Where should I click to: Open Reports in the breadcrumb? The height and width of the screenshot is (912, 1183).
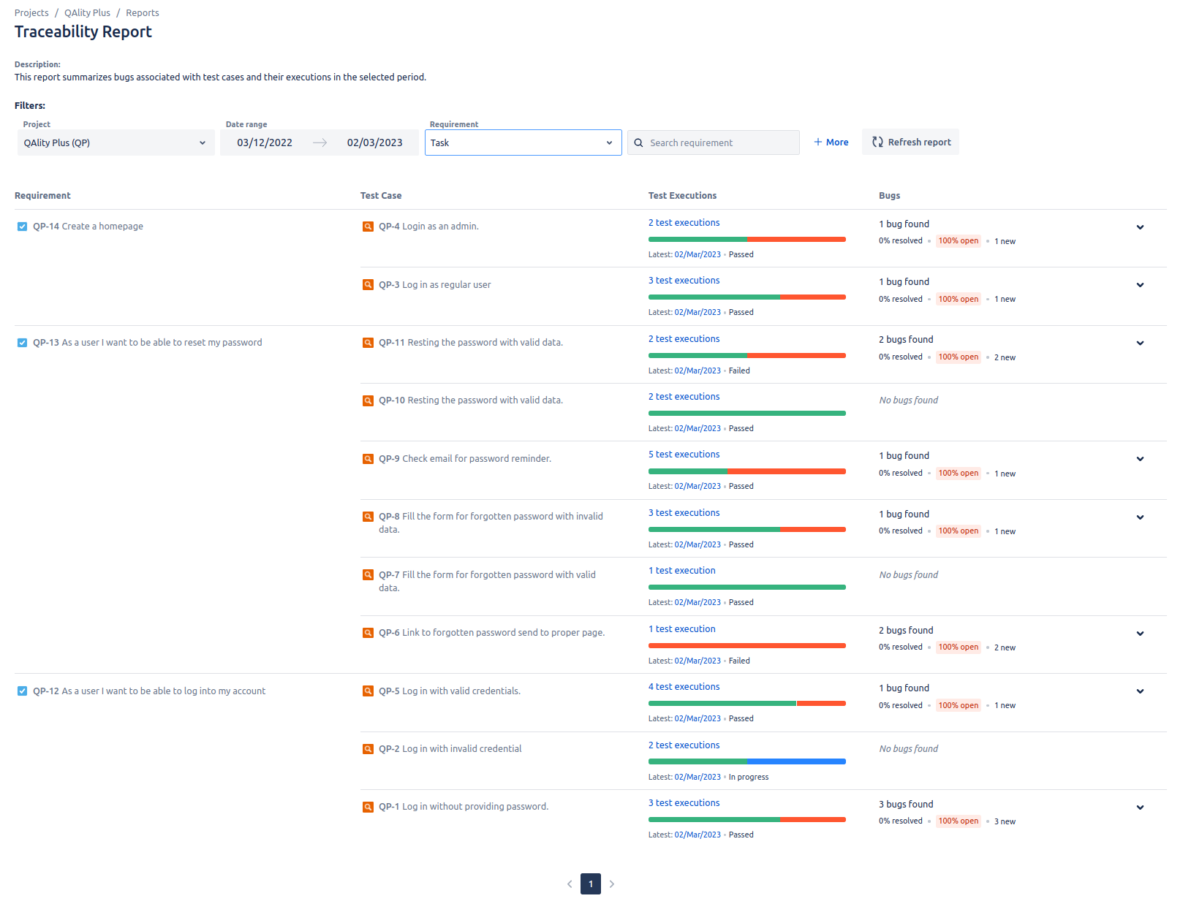coord(142,13)
